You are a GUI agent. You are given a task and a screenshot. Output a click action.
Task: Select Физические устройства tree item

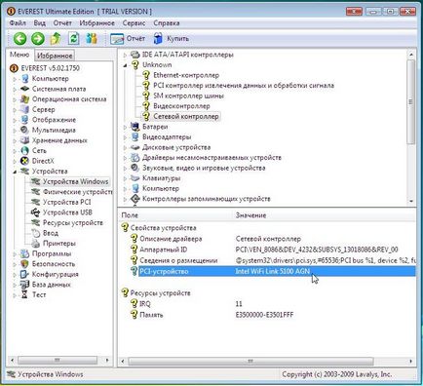tap(78, 192)
